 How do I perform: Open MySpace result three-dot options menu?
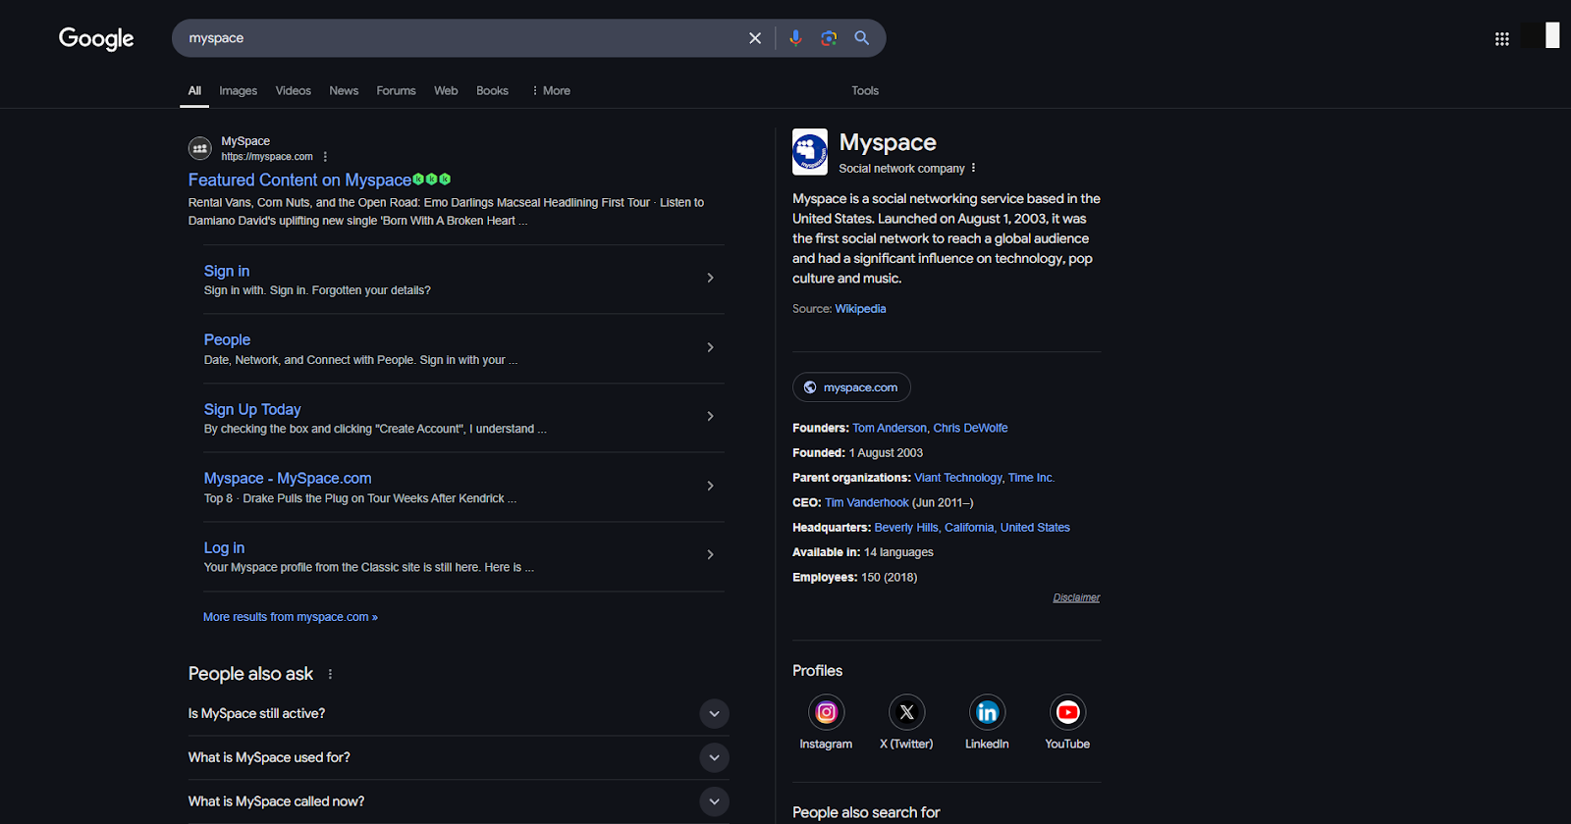[x=325, y=157]
